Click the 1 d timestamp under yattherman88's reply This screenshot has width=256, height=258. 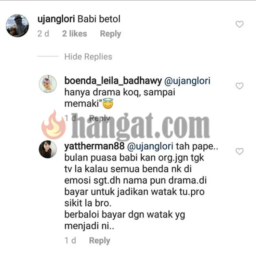pyautogui.click(x=70, y=241)
